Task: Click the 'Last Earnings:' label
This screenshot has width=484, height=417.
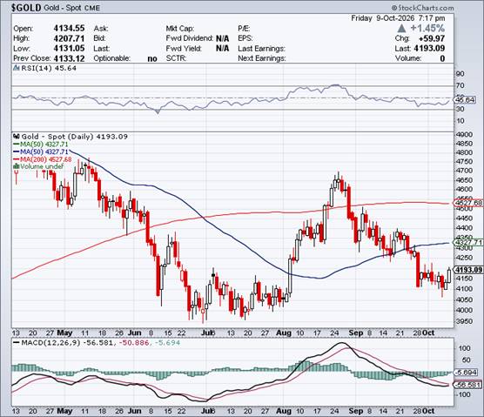Action: pyautogui.click(x=261, y=49)
